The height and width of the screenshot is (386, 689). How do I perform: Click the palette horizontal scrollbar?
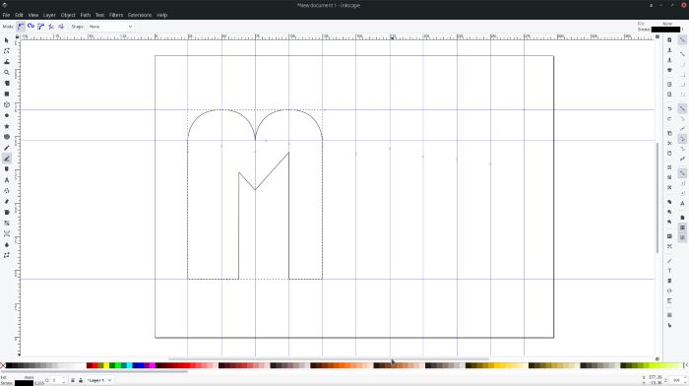pyautogui.click(x=94, y=371)
